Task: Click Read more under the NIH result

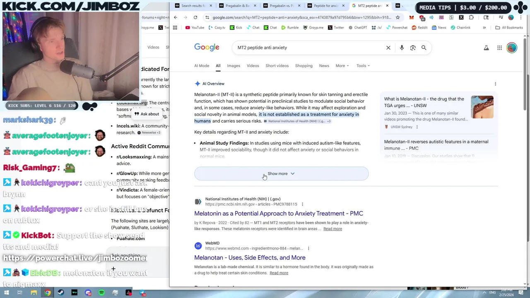Action: pos(333,229)
